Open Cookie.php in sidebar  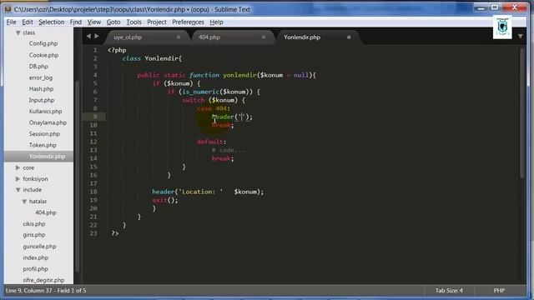43,55
